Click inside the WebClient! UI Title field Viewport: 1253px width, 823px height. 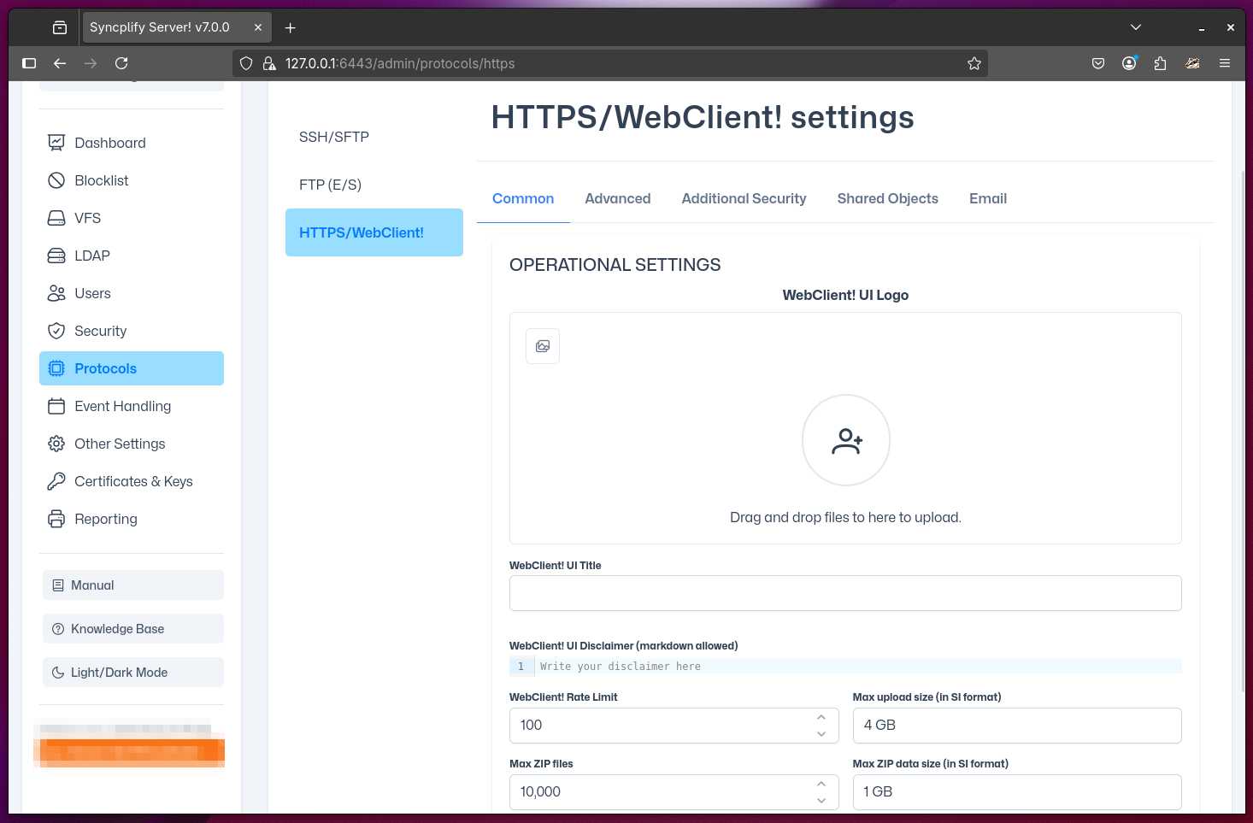click(x=845, y=592)
